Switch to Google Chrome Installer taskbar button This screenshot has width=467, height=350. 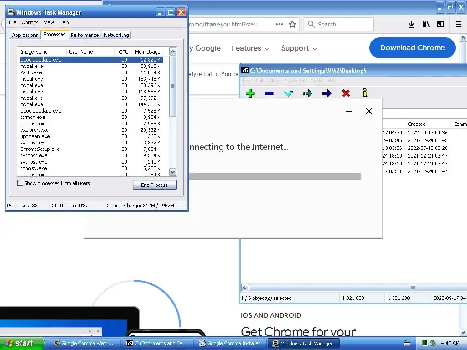230,343
